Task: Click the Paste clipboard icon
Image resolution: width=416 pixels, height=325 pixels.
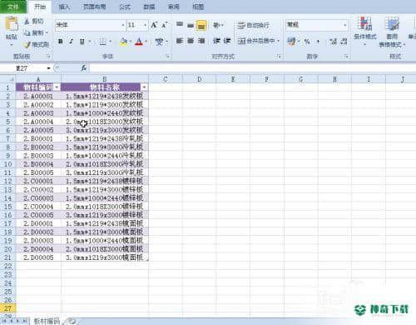Action: point(12,24)
